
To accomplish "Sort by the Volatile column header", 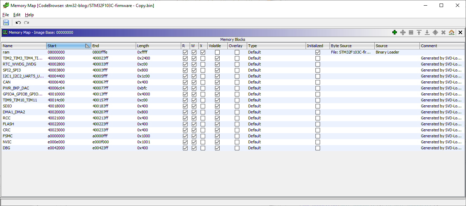I will pos(217,46).
